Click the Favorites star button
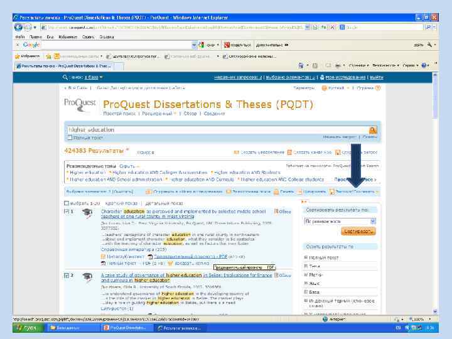 pos(28,56)
